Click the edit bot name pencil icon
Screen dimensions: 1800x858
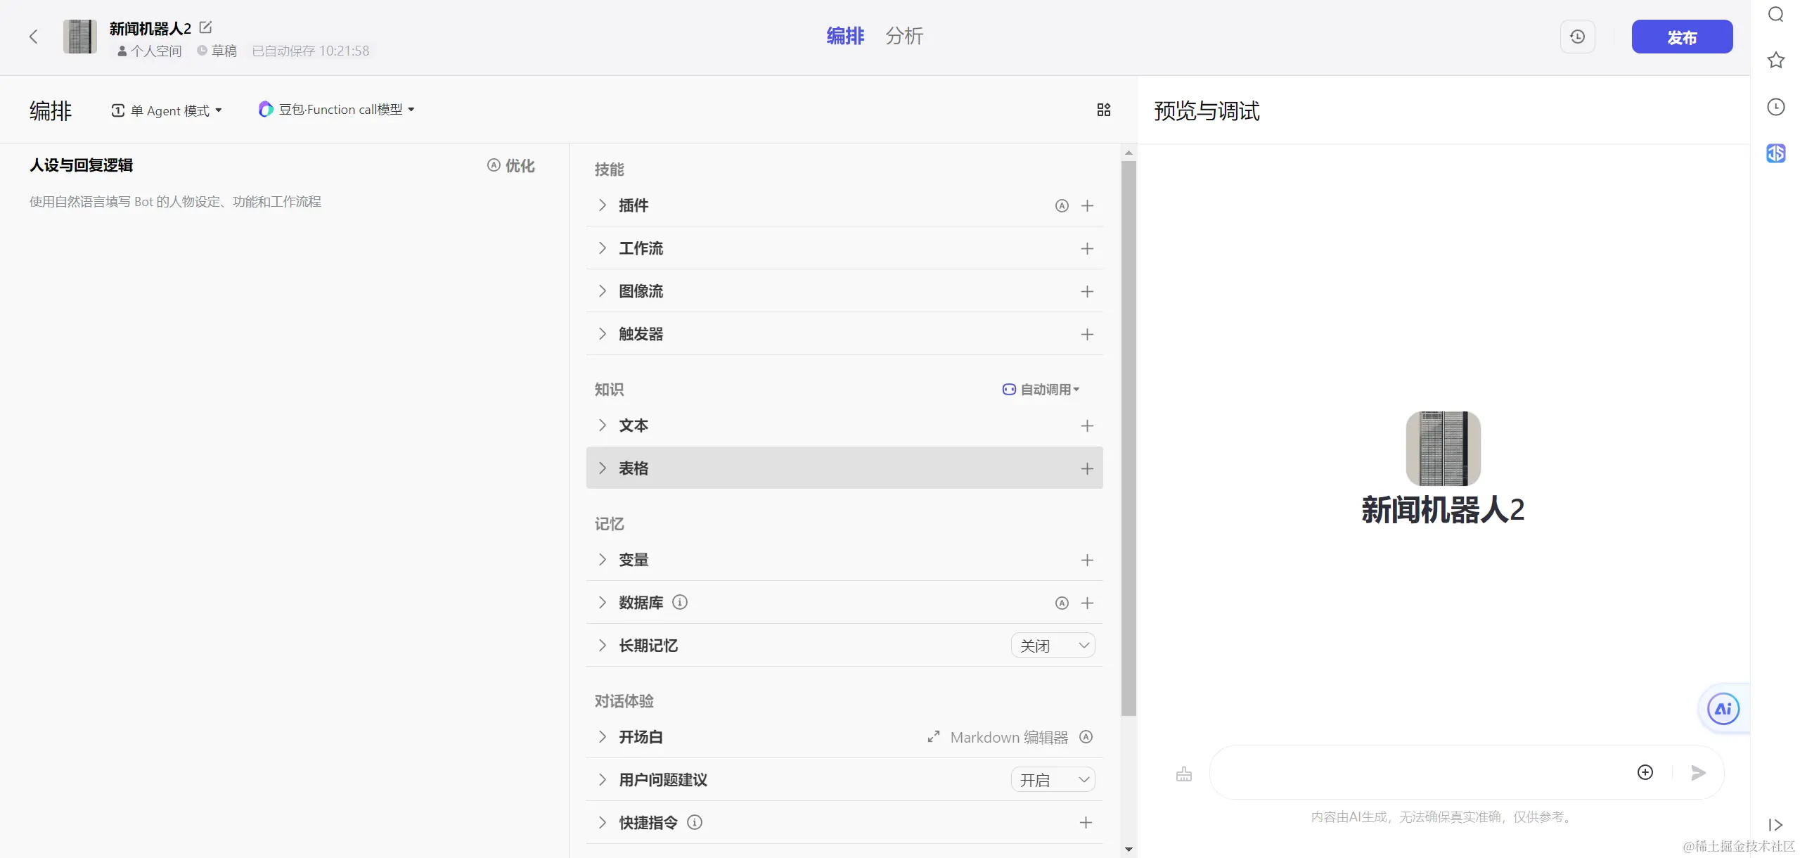click(205, 27)
